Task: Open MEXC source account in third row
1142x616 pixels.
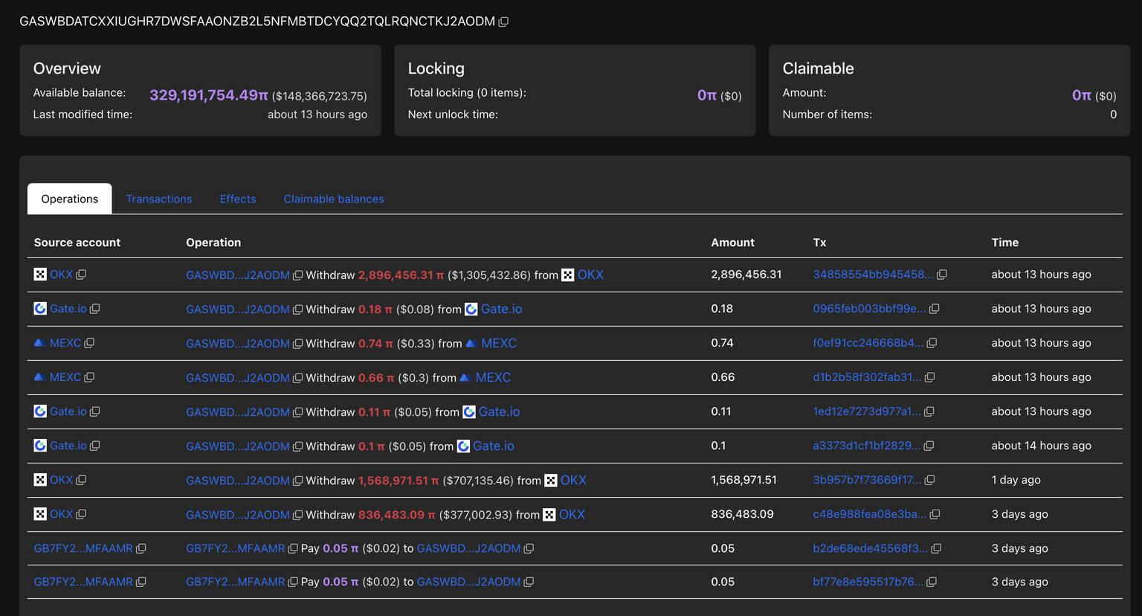Action: pos(65,343)
